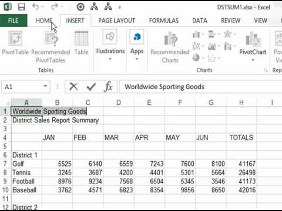Click the circular target icon in Quick Access

[x=80, y=7]
